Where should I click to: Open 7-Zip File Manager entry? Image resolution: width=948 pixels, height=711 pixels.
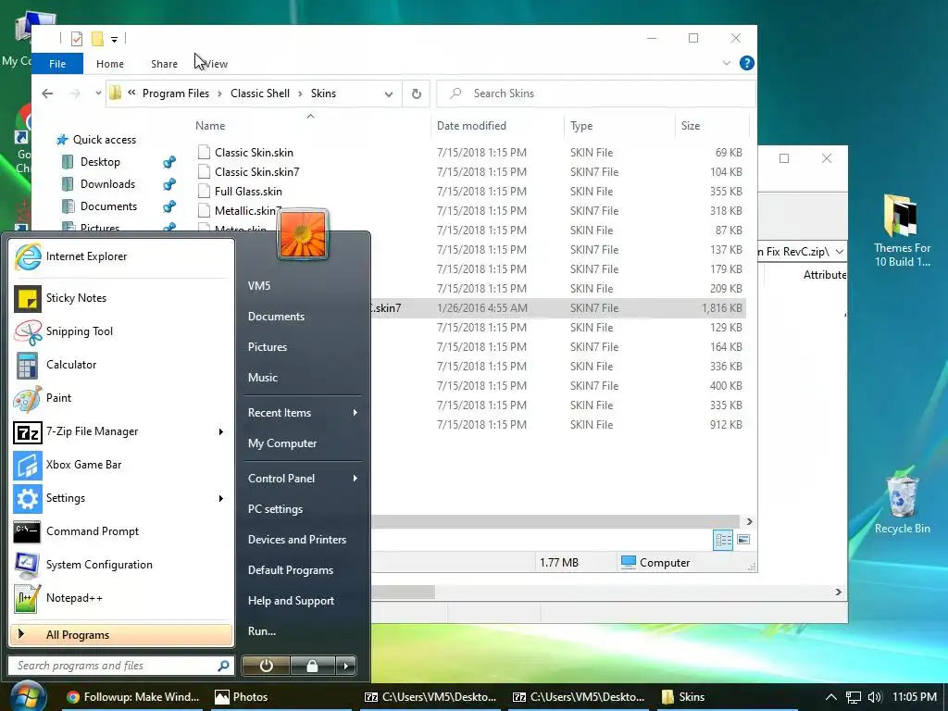coord(121,431)
